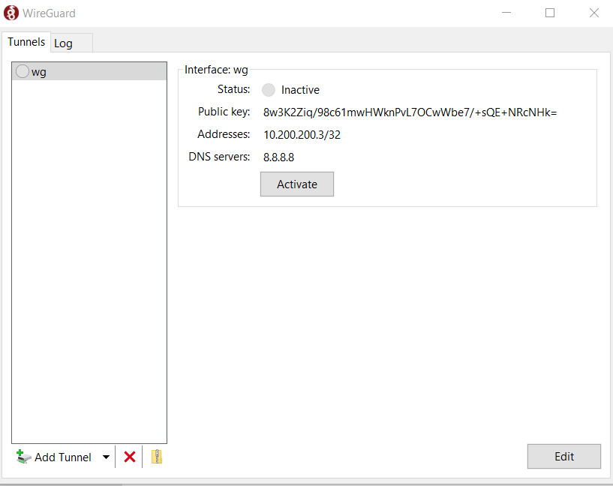
Task: Switch to the Log tab
Action: pyautogui.click(x=63, y=43)
